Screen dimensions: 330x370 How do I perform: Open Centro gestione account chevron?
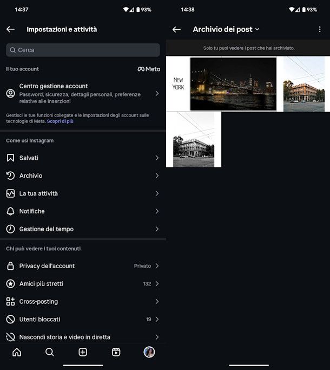(157, 93)
